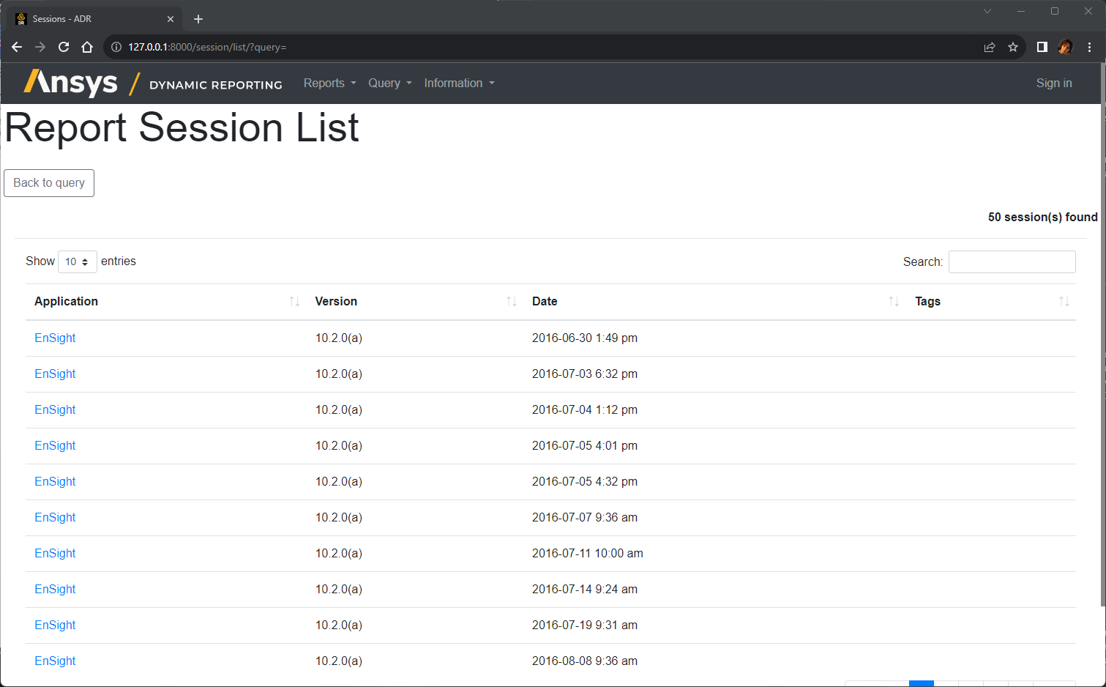The image size is (1106, 687).
Task: Open EnSight session dated 2016-07-14
Action: click(55, 590)
